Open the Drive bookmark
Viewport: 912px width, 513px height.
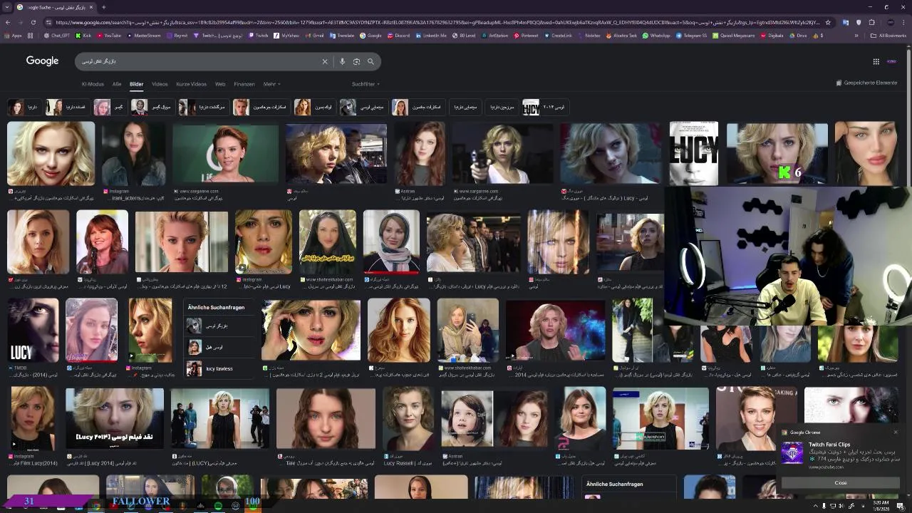(x=798, y=35)
